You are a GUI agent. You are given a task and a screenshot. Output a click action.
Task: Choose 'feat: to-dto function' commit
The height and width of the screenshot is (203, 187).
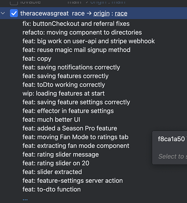pyautogui.click(x=51, y=189)
